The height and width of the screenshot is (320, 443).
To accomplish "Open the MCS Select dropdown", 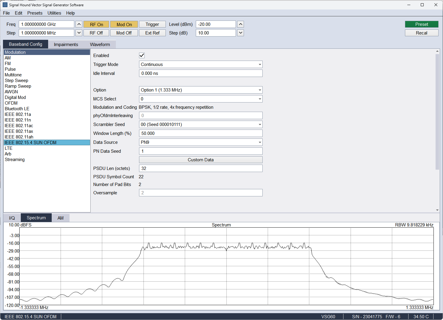I will click(201, 99).
